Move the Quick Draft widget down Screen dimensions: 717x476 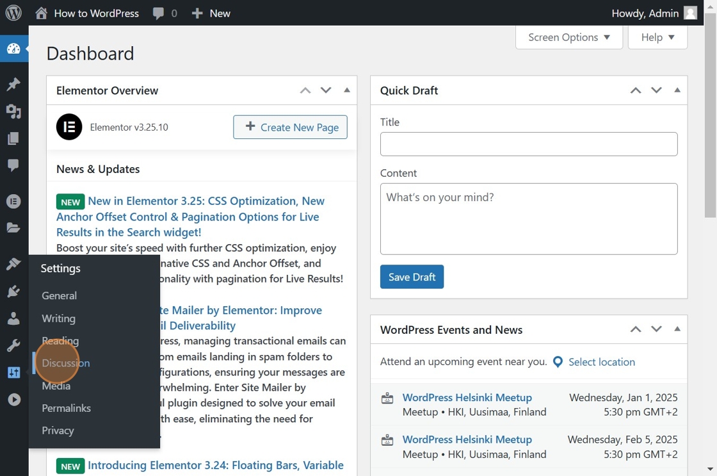coord(656,90)
